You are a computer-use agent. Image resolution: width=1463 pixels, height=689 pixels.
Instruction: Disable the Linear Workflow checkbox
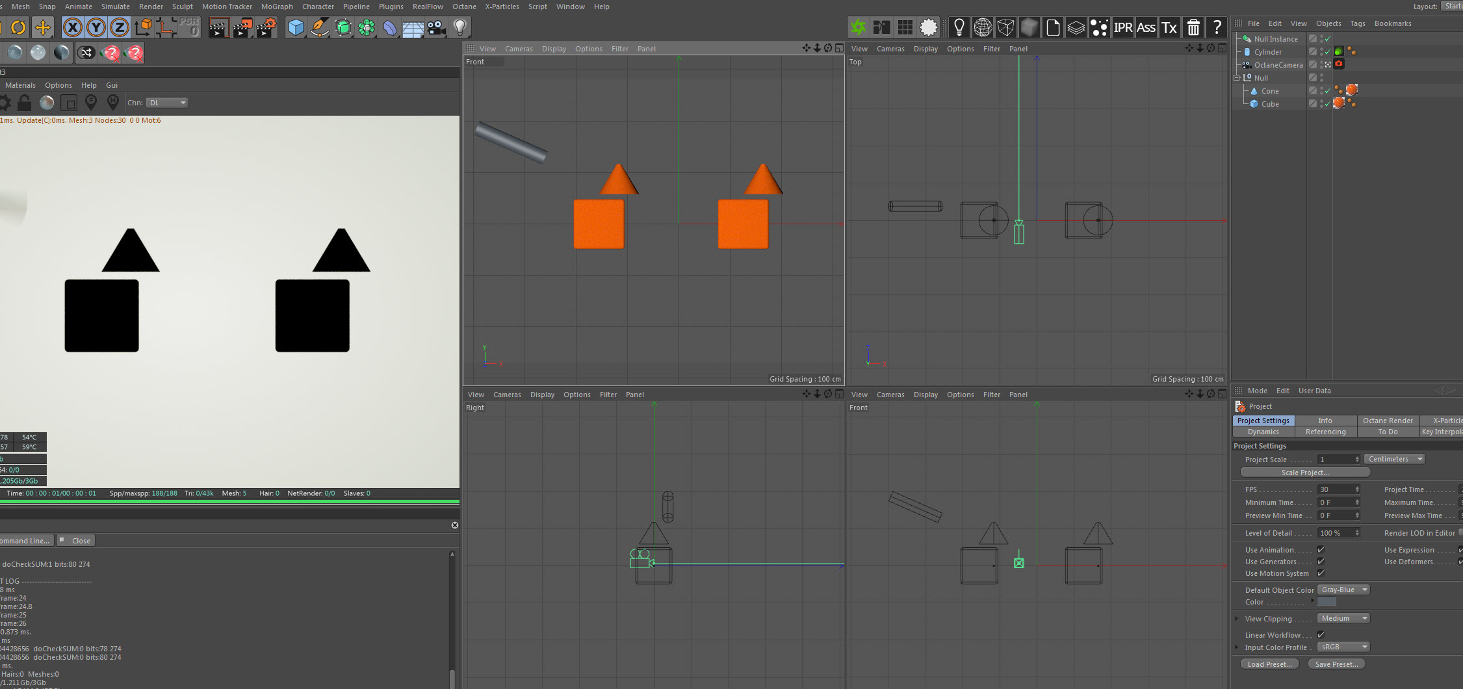coord(1321,635)
